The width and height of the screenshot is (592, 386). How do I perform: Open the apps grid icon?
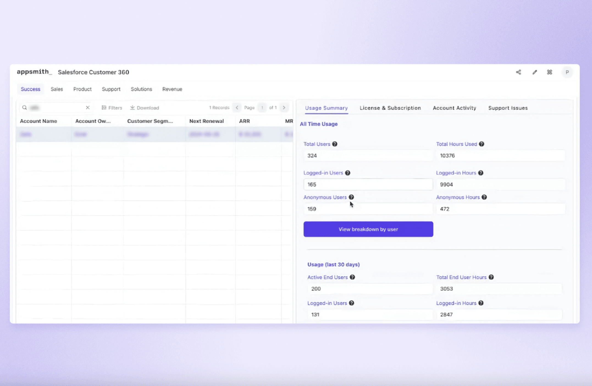549,72
